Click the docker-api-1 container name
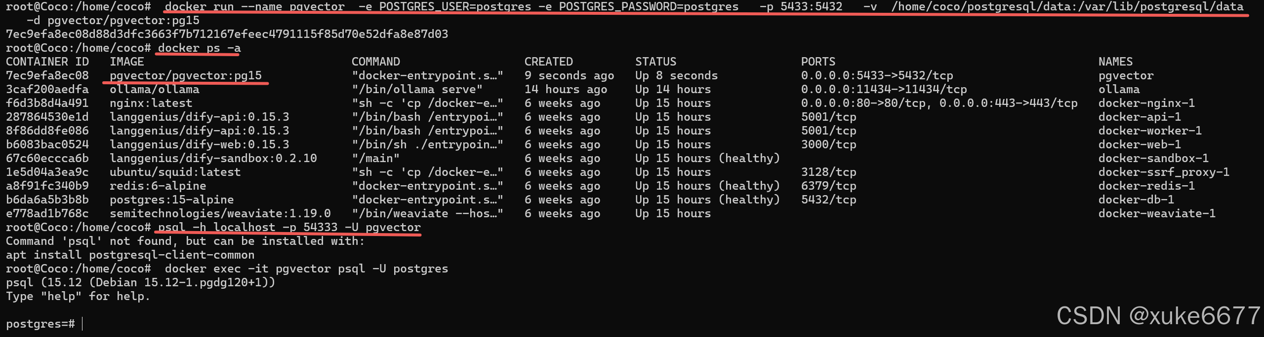 tap(1140, 117)
